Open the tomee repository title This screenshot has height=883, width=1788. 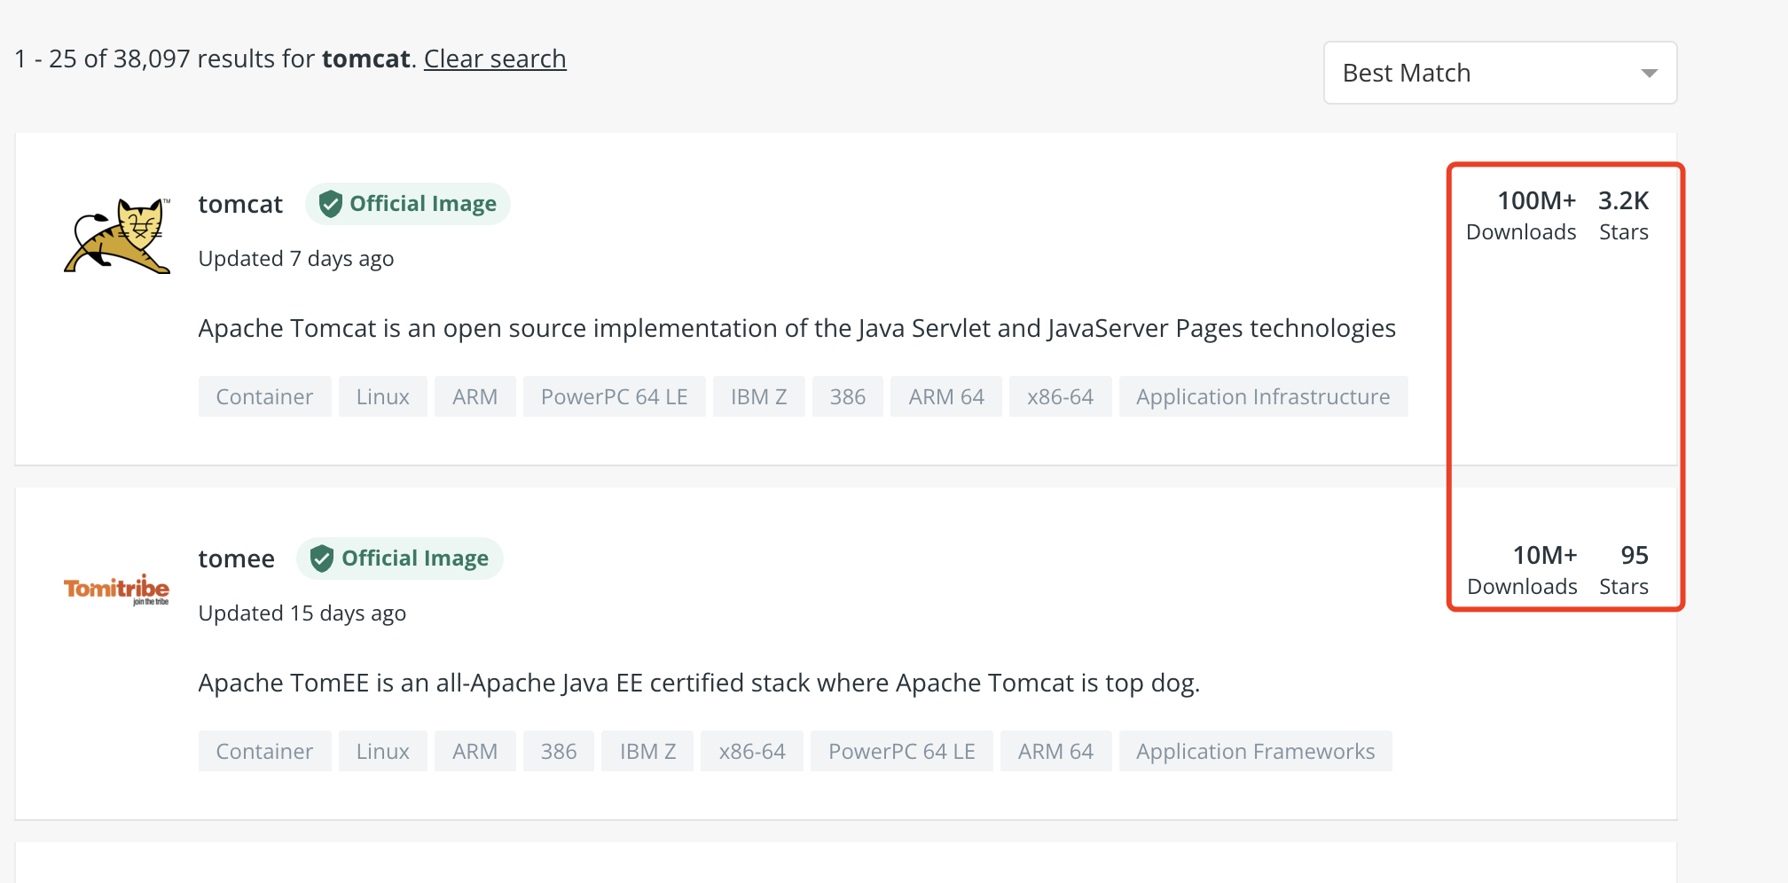point(236,559)
